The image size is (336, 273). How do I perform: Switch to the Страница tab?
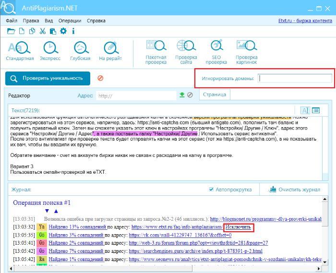(214, 95)
